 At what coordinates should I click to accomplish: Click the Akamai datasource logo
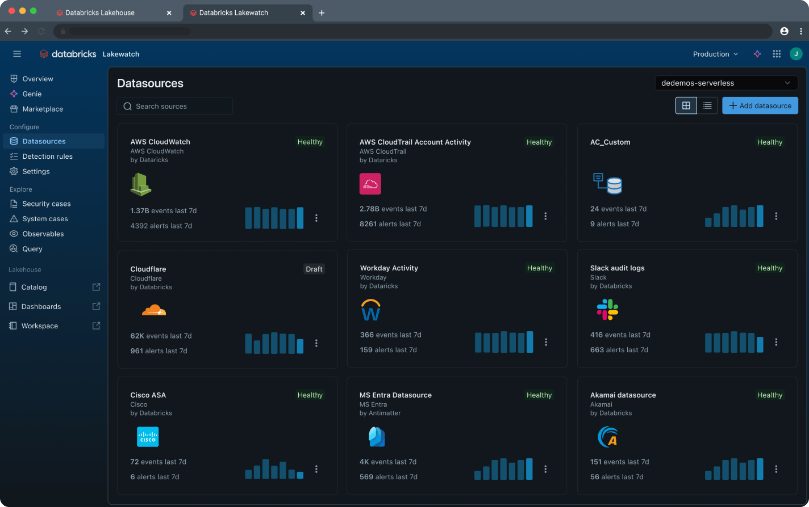[x=607, y=437]
